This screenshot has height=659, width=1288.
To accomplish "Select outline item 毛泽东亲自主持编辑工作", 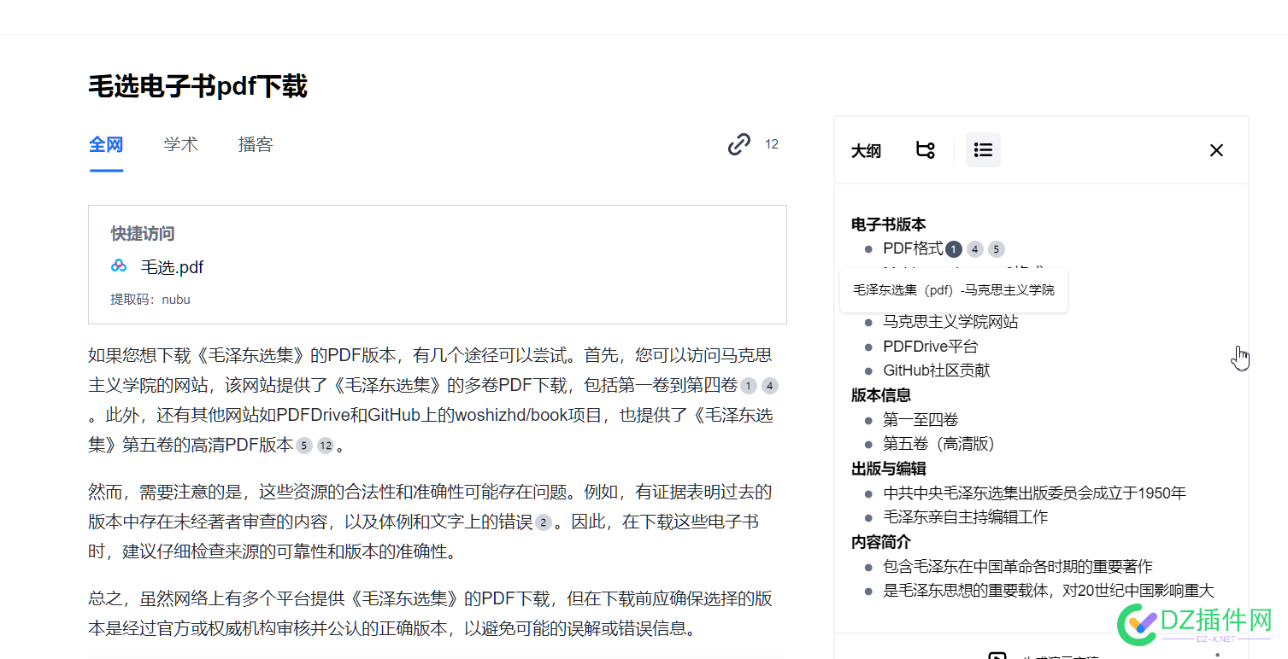I will click(x=965, y=517).
